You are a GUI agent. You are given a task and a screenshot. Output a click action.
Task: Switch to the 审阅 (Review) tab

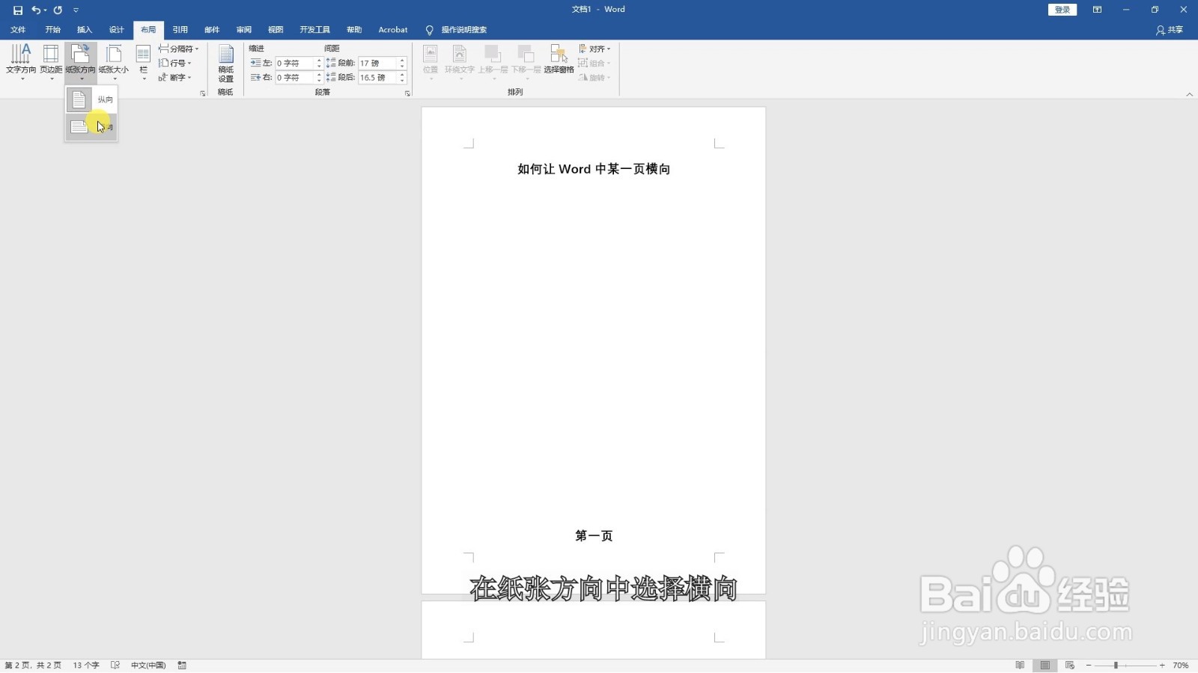click(244, 30)
